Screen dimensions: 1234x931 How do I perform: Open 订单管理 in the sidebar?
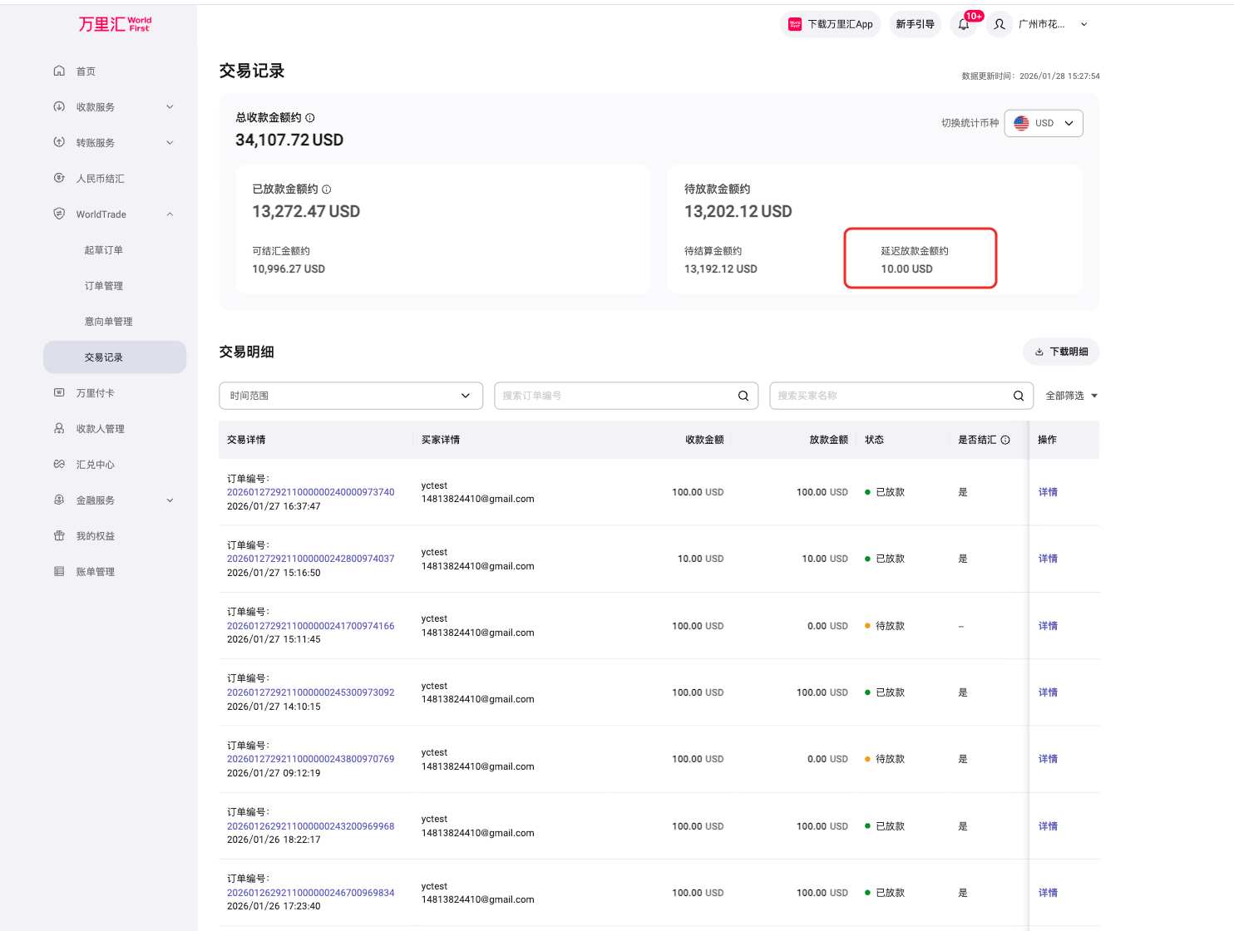tap(104, 286)
